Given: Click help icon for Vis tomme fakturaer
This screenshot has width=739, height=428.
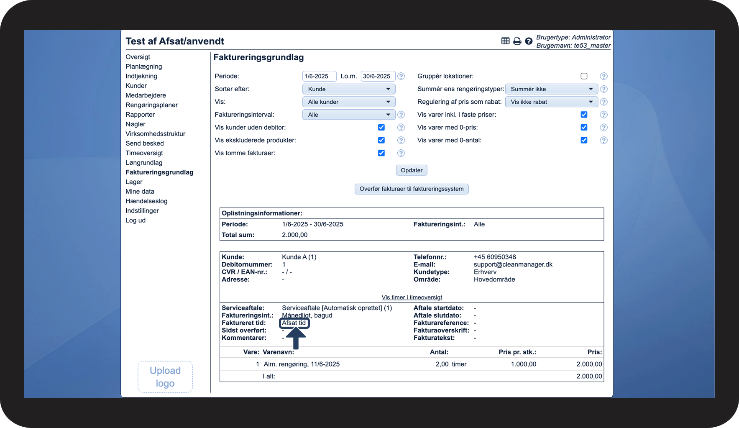Looking at the screenshot, I should click(x=401, y=153).
